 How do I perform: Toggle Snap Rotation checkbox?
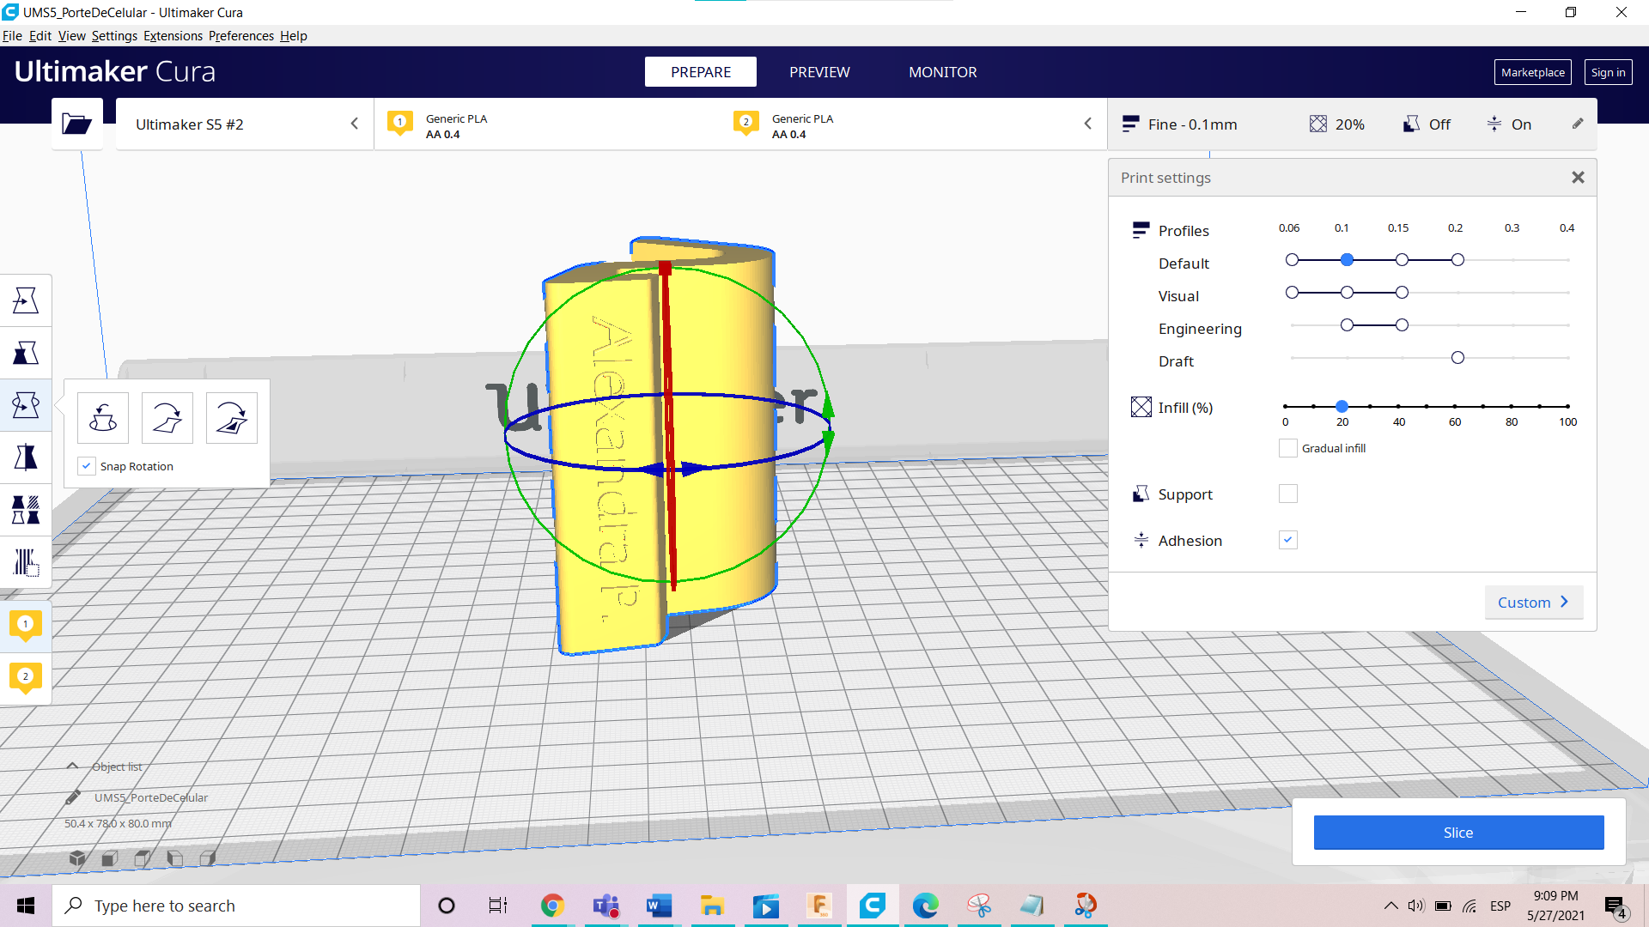tap(87, 466)
